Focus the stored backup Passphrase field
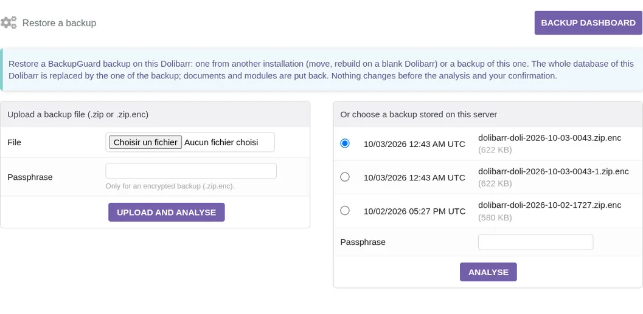 coord(535,242)
